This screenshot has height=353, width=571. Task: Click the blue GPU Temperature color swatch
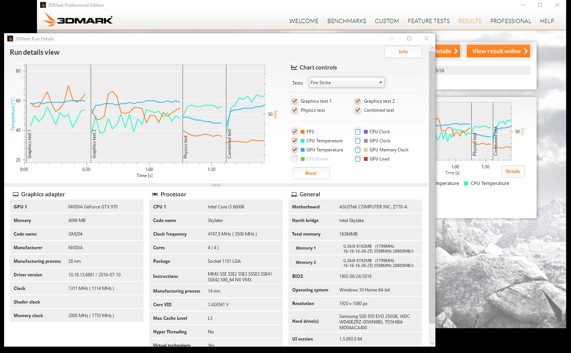click(x=303, y=150)
